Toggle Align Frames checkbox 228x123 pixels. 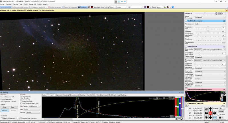coord(21,97)
